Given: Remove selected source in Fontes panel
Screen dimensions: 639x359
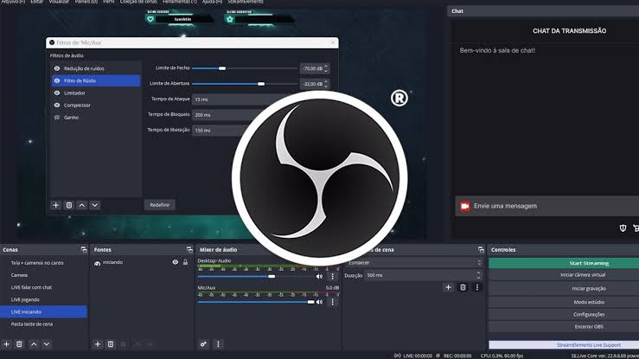Looking at the screenshot, I should [x=111, y=344].
